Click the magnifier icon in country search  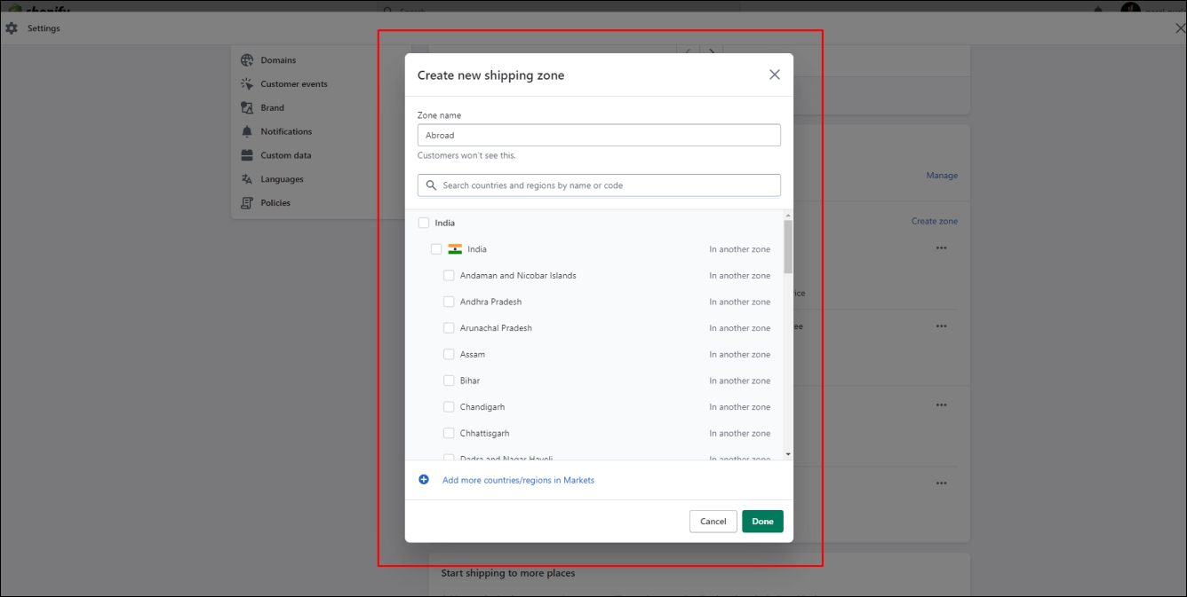coord(432,185)
